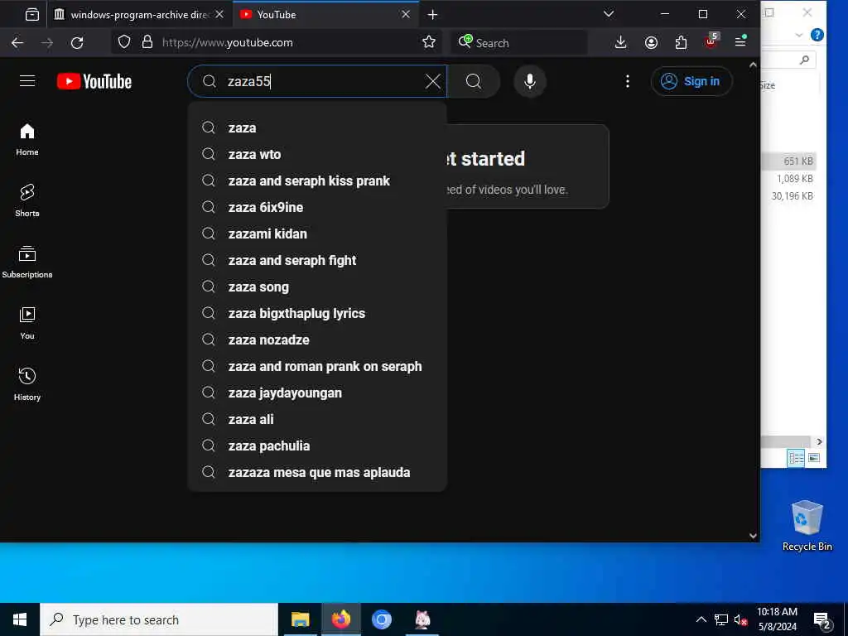Clear the zaza55 search text
The height and width of the screenshot is (636, 848).
(x=432, y=81)
